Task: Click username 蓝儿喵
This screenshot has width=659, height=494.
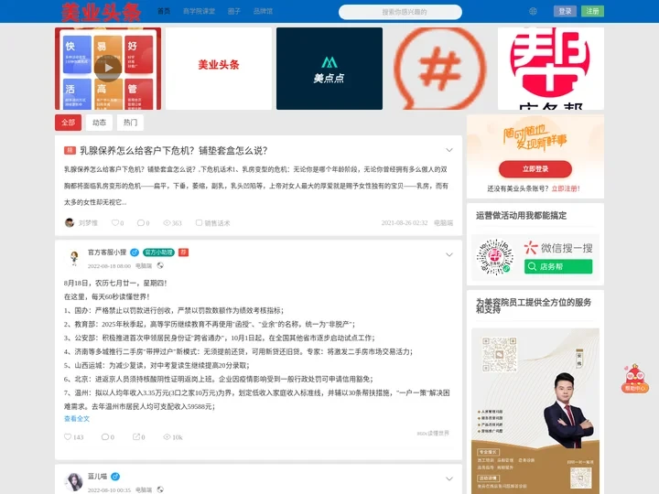Action: click(x=97, y=477)
